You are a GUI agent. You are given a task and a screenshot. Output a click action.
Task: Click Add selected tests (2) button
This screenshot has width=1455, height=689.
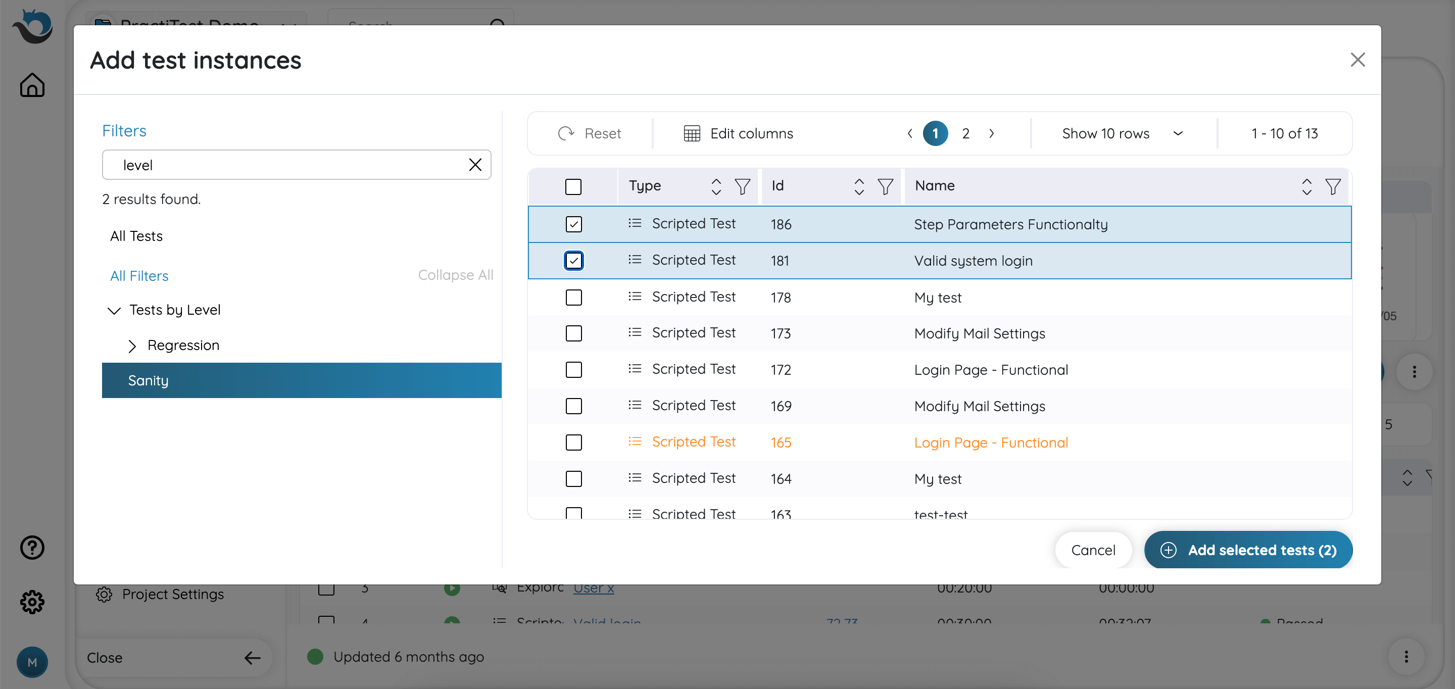tap(1248, 550)
